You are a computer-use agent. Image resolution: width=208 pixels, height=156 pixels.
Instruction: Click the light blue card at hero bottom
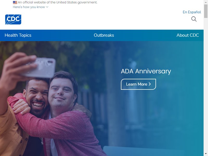[145, 151]
